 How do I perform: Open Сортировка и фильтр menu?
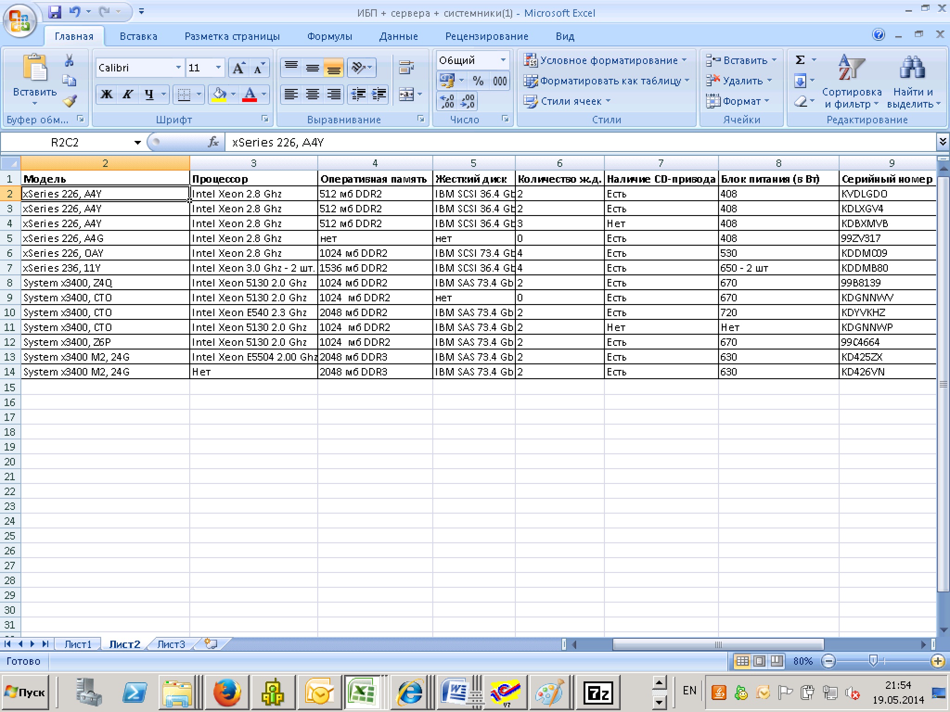(x=852, y=82)
